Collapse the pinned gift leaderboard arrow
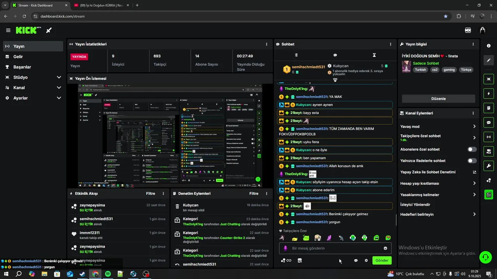This screenshot has width=497, height=279. pos(335,80)
